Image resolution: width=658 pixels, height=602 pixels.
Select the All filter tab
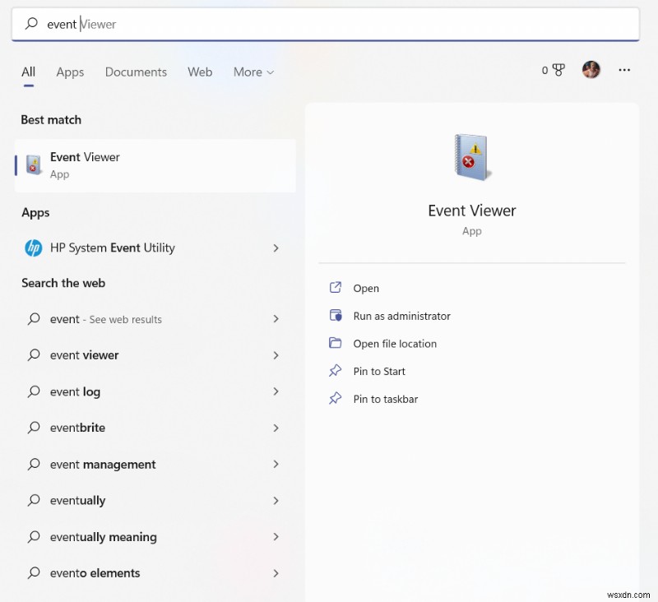click(x=28, y=72)
